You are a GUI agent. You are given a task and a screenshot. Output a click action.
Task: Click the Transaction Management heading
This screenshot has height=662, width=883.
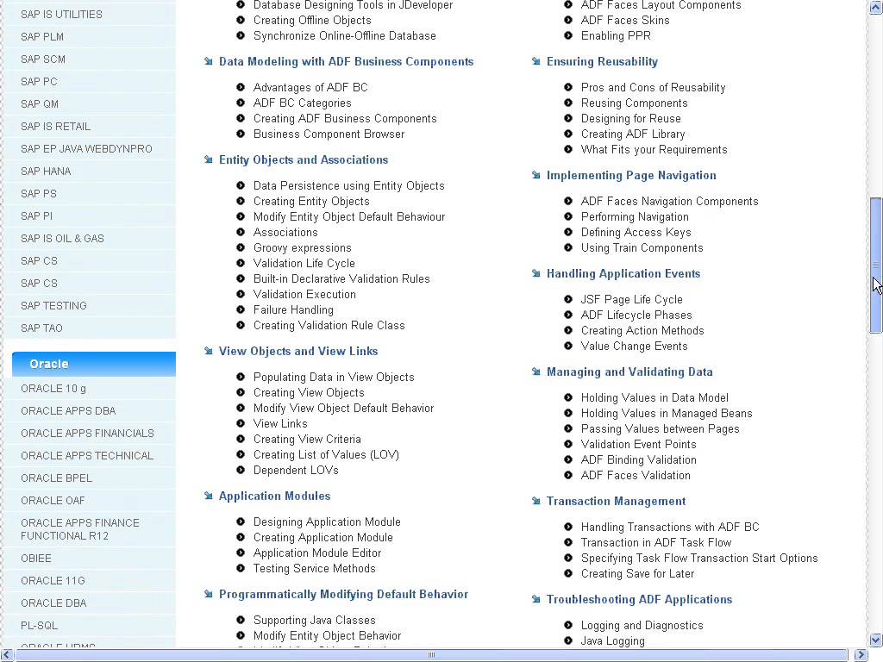[616, 502]
